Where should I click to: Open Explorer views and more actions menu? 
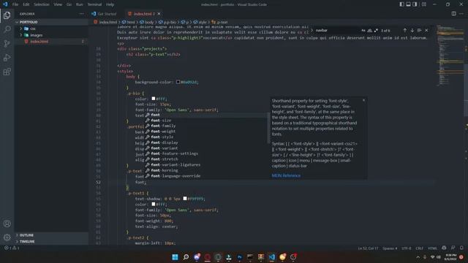pos(81,14)
